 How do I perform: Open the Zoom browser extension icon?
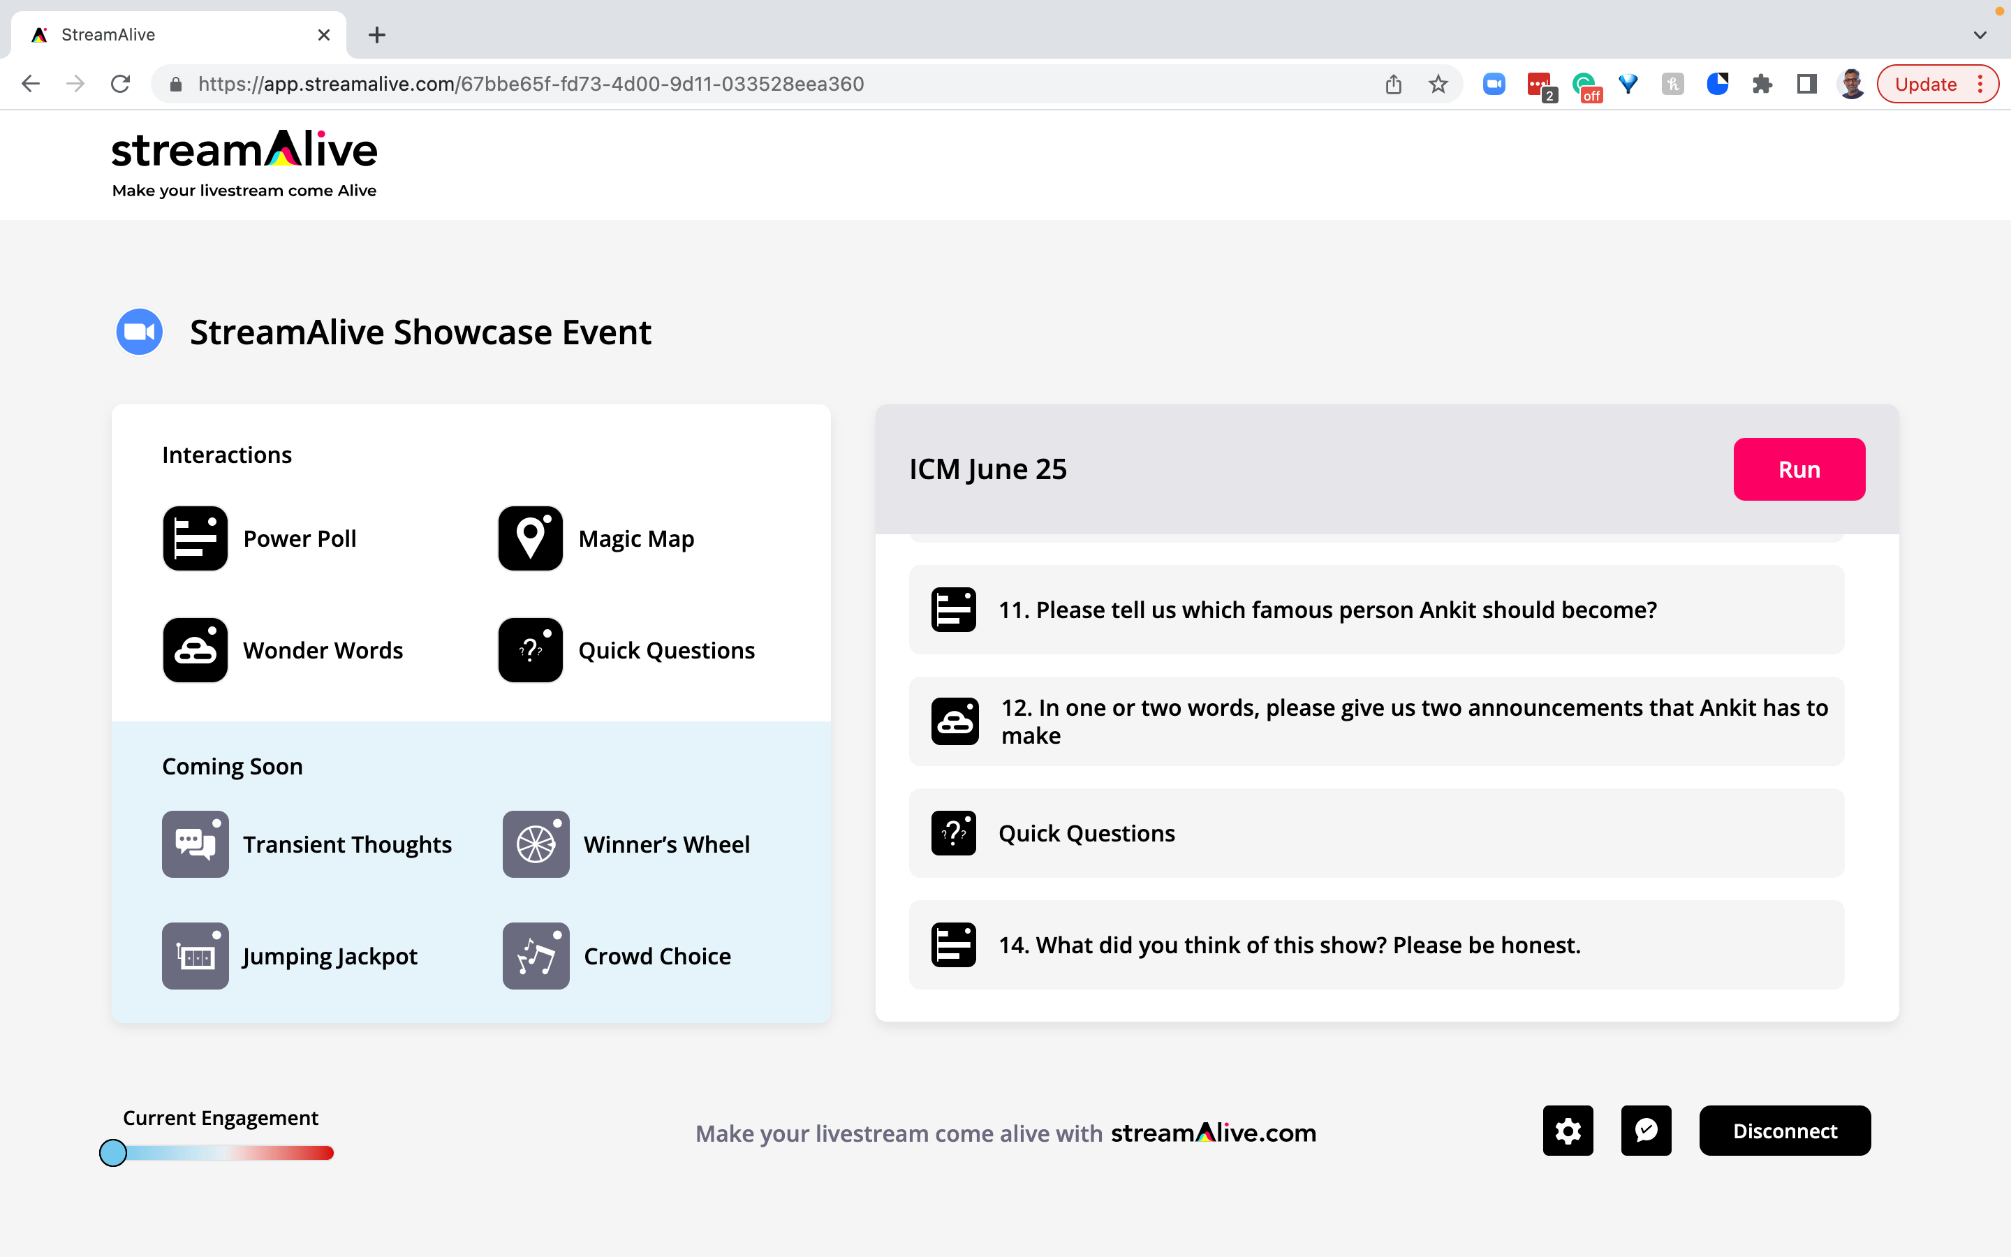[1494, 84]
